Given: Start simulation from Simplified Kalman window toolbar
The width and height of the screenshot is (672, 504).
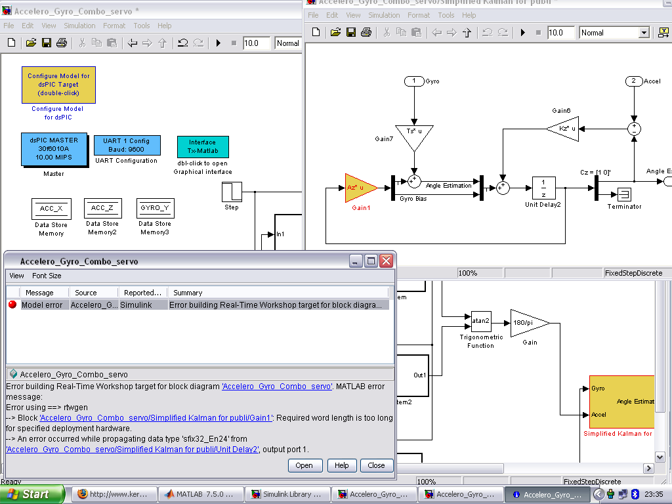Looking at the screenshot, I should 523,32.
